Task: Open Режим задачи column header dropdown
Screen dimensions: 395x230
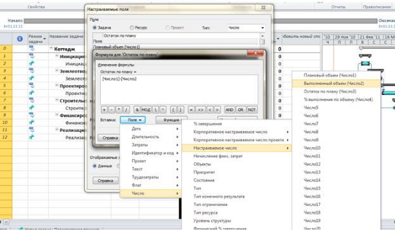Action: click(44, 39)
